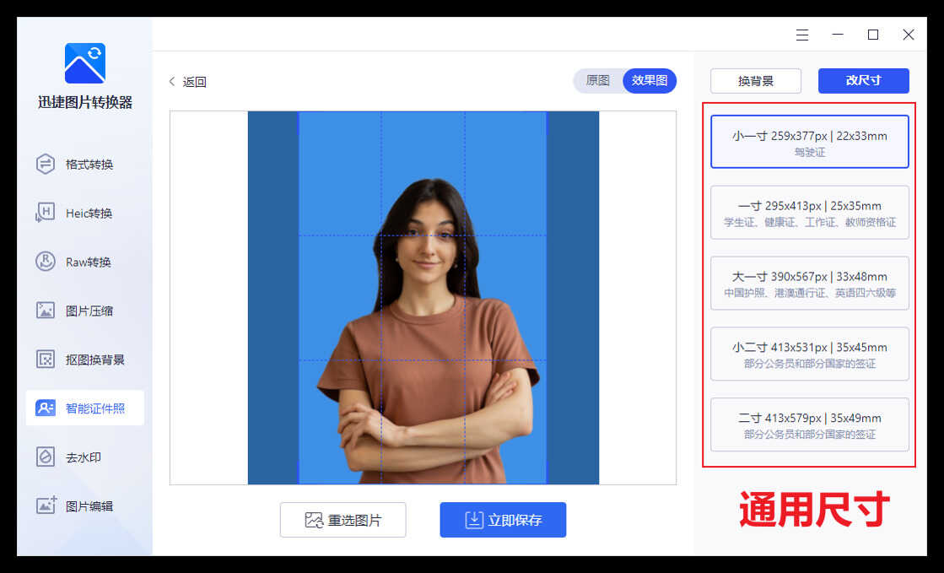Close the application window
The width and height of the screenshot is (944, 573).
point(909,35)
